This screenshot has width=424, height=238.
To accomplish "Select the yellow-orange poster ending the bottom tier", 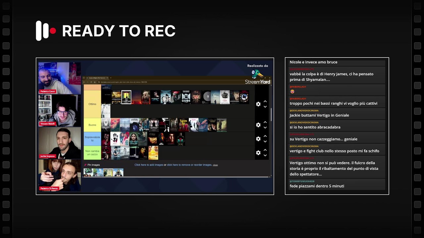I will click(153, 153).
